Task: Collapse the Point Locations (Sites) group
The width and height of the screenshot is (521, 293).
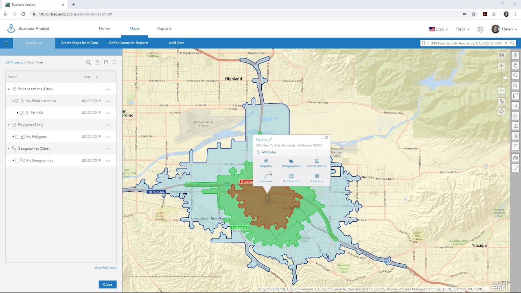Action: tap(9, 89)
